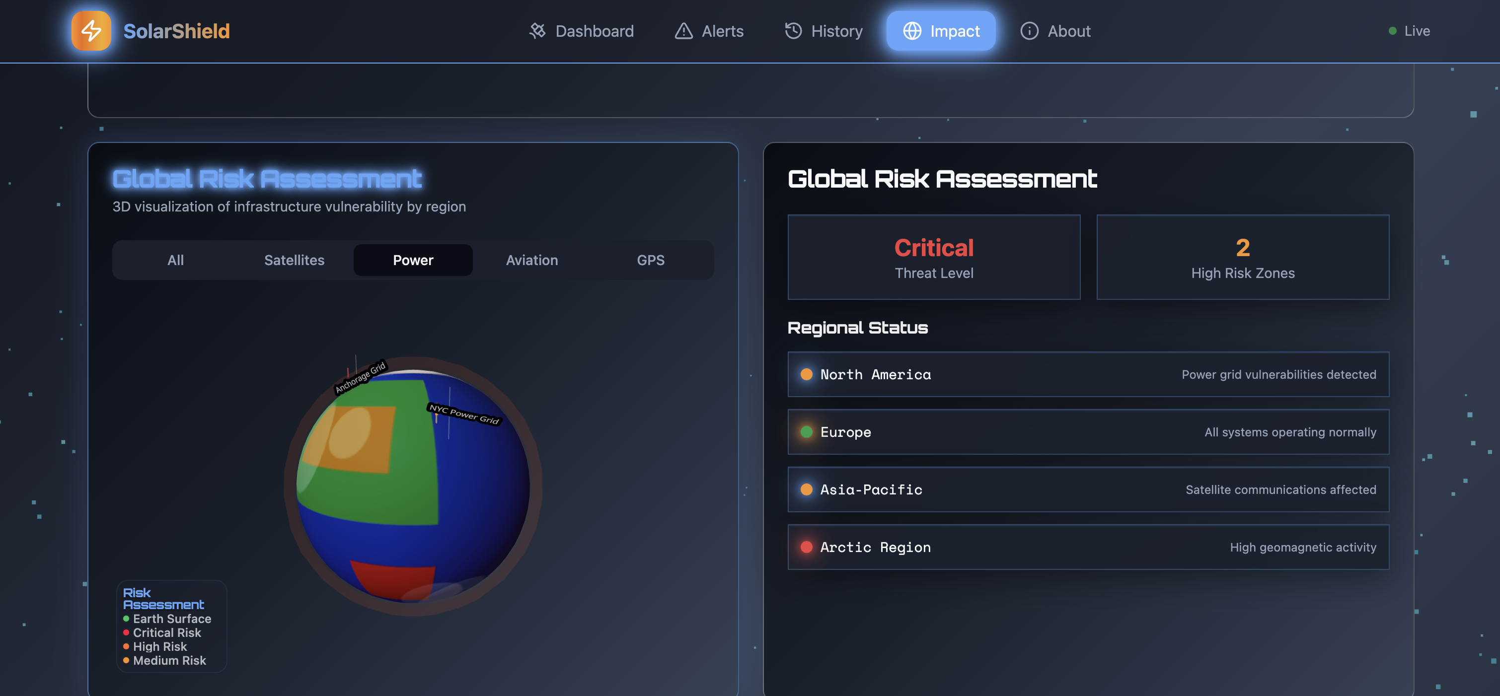Click the About info circle icon
The width and height of the screenshot is (1500, 696).
1029,31
